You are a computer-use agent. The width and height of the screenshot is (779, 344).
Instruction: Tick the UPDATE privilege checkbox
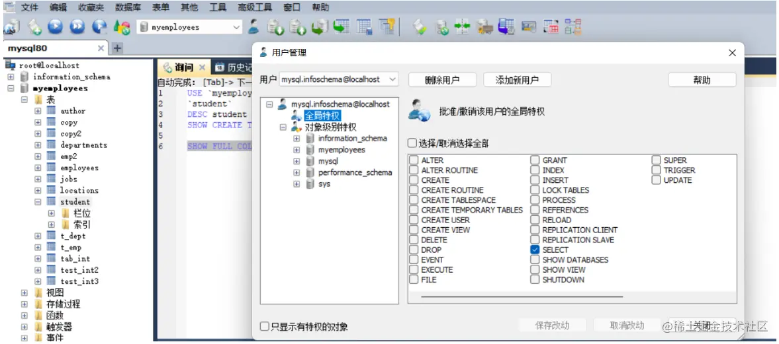pos(657,180)
